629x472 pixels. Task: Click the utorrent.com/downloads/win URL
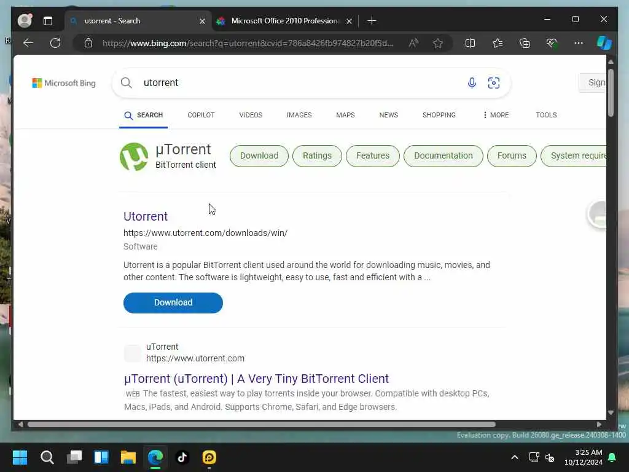205,233
